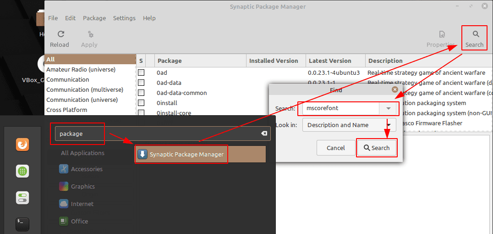This screenshot has width=493, height=234.
Task: Sort by the Description column header
Action: [x=429, y=61]
